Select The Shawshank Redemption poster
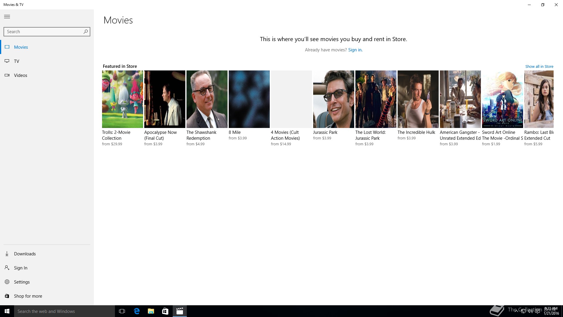 207,99
